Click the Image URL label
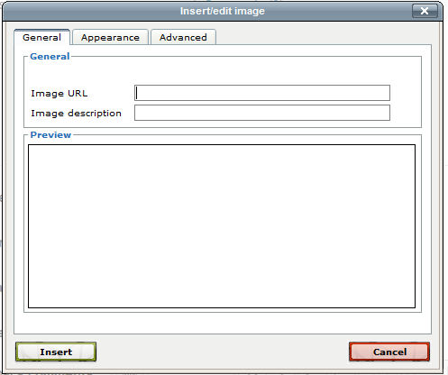The height and width of the screenshot is (375, 448). 59,94
